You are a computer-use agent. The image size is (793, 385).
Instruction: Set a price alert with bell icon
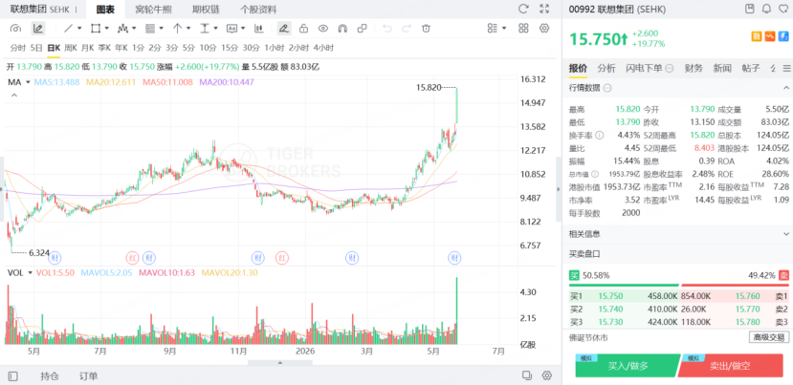pyautogui.click(x=767, y=9)
